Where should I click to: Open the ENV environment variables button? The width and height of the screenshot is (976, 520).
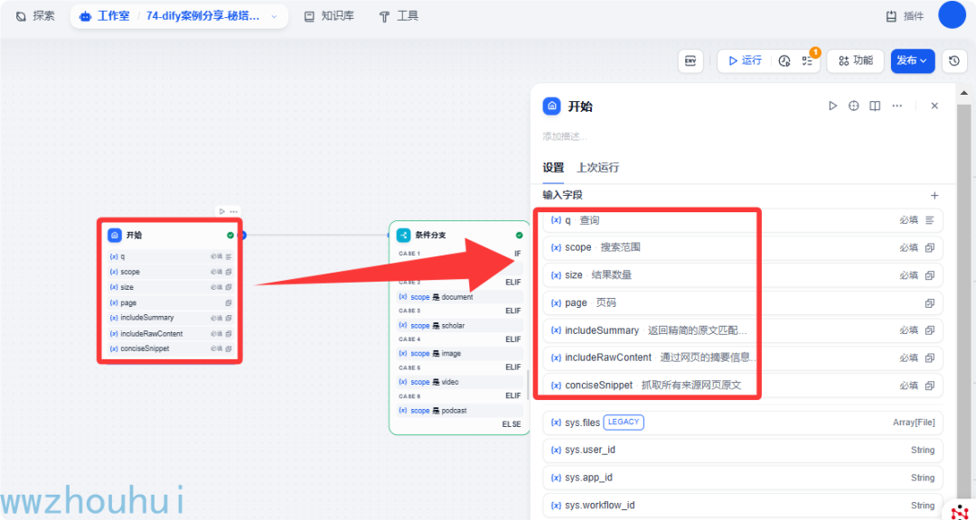(690, 61)
